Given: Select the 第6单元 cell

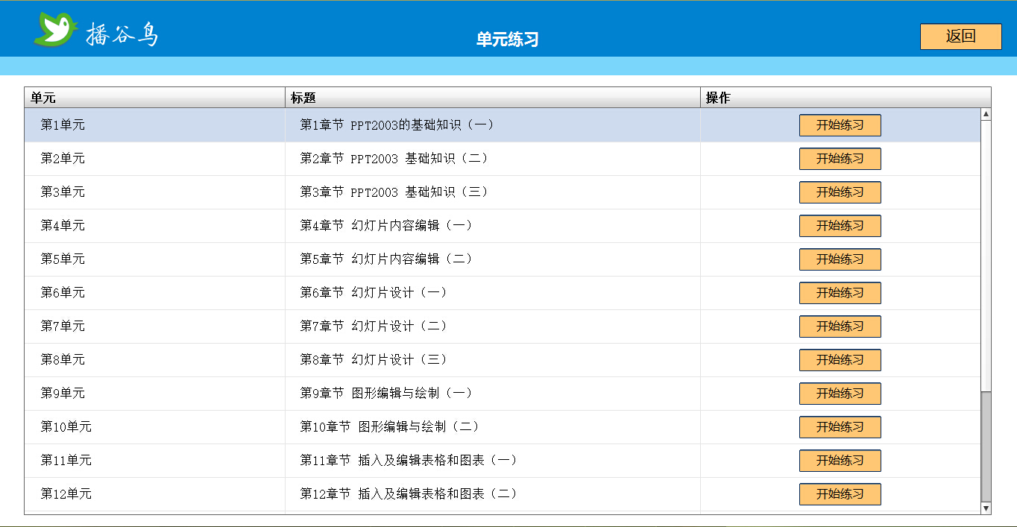Looking at the screenshot, I should [155, 293].
